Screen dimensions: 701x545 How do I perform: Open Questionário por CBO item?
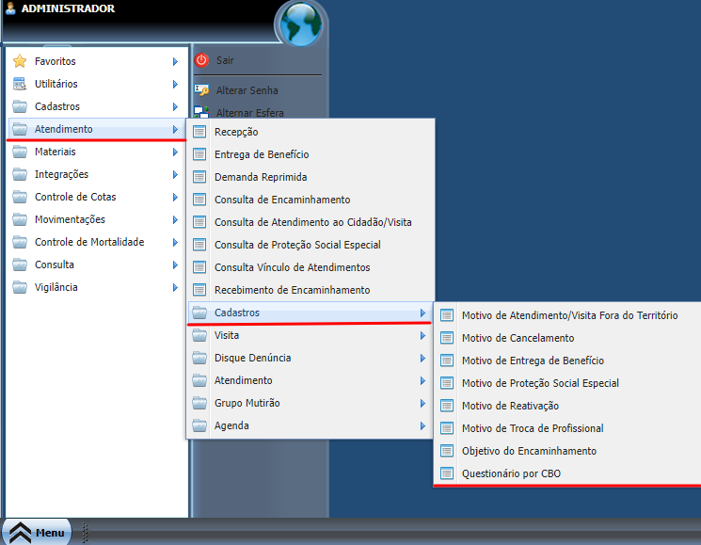click(511, 473)
